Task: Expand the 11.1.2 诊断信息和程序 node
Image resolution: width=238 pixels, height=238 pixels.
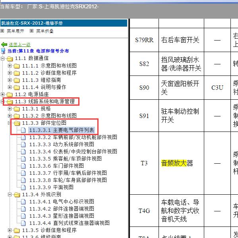Action: [x=10, y=73]
